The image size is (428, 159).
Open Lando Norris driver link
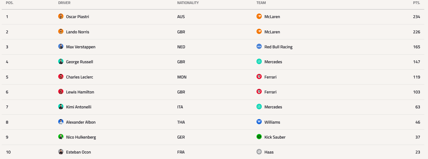coord(78,32)
